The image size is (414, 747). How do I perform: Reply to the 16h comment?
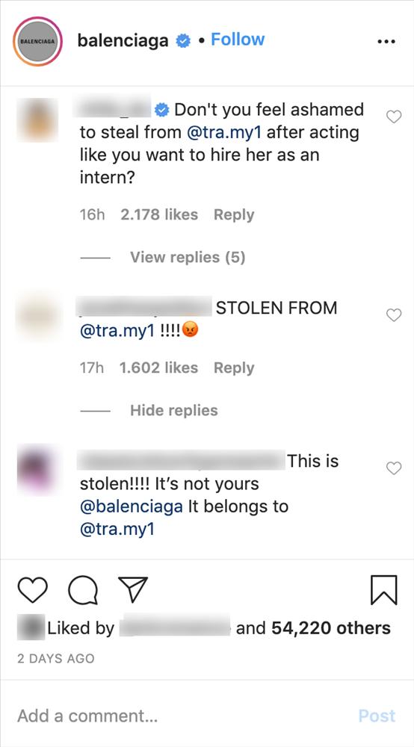[234, 215]
